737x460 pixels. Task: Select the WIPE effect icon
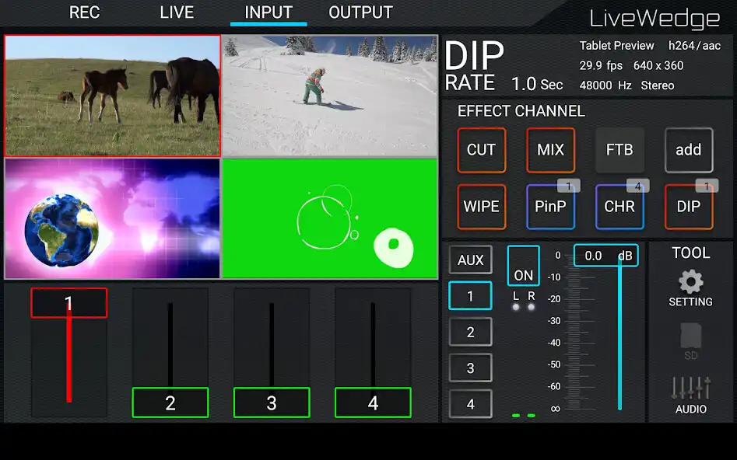[482, 207]
